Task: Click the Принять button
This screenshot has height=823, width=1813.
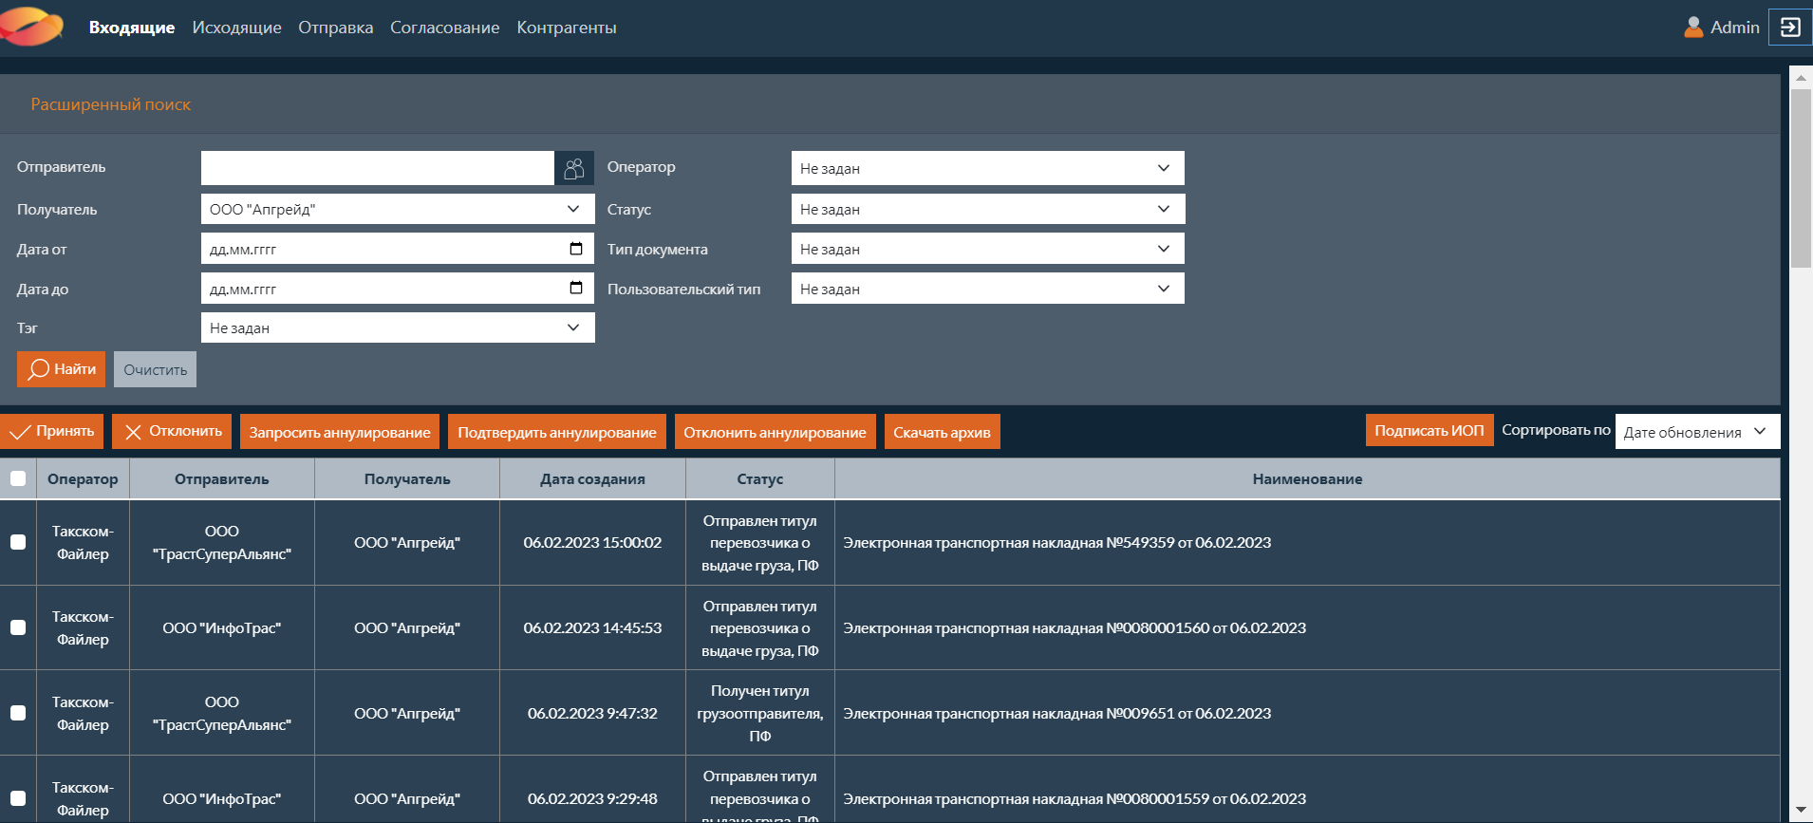Action: tap(51, 431)
